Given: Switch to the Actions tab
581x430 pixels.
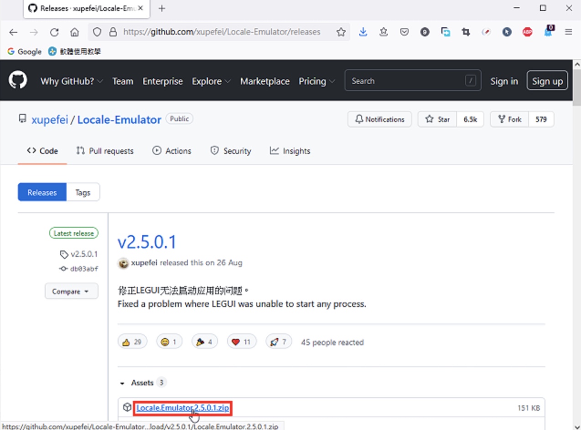Looking at the screenshot, I should pos(171,151).
